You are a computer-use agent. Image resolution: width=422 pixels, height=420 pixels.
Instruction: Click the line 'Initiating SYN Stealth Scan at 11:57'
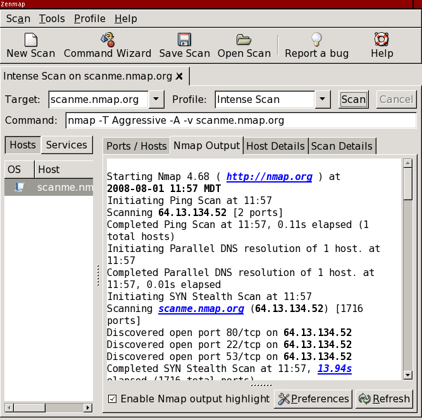click(x=209, y=297)
